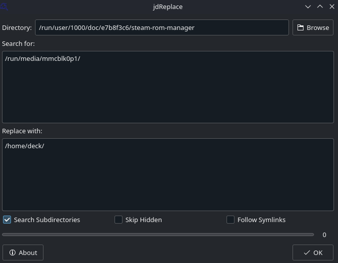Maximize the jdReplace window
The height and width of the screenshot is (263, 338).
(x=320, y=6)
